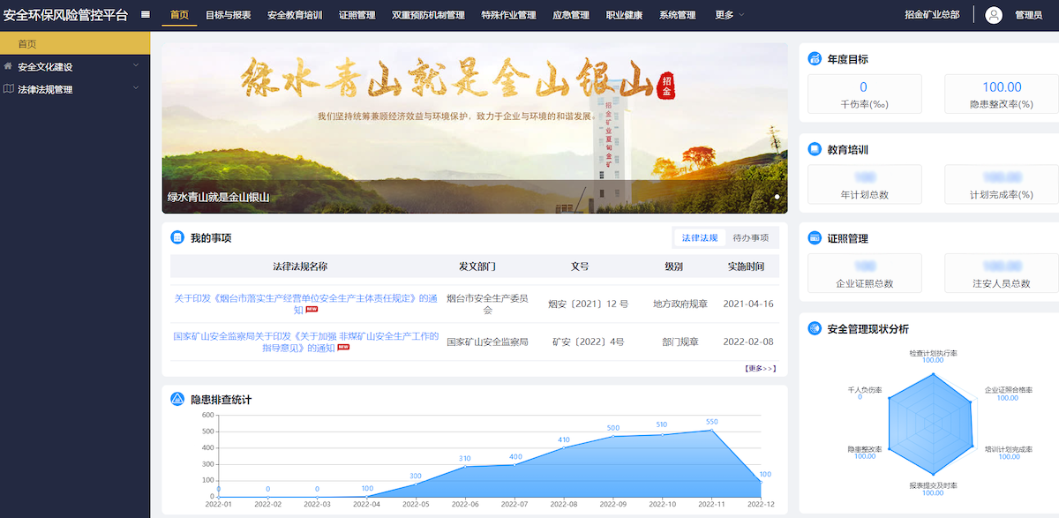Click the 更多>> link under 我的事项
This screenshot has width=1059, height=518.
(762, 367)
